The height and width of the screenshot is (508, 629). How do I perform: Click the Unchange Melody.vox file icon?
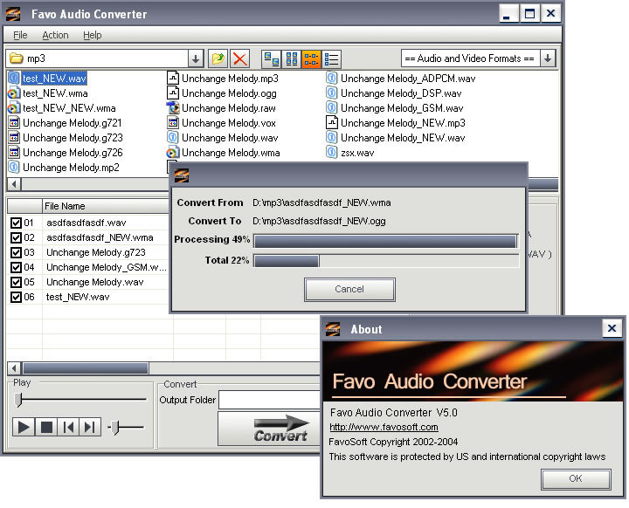[172, 123]
